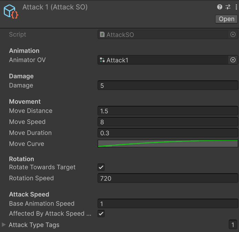The width and height of the screenshot is (239, 232).
Task: Click the Move Duration label
Action: [30, 133]
